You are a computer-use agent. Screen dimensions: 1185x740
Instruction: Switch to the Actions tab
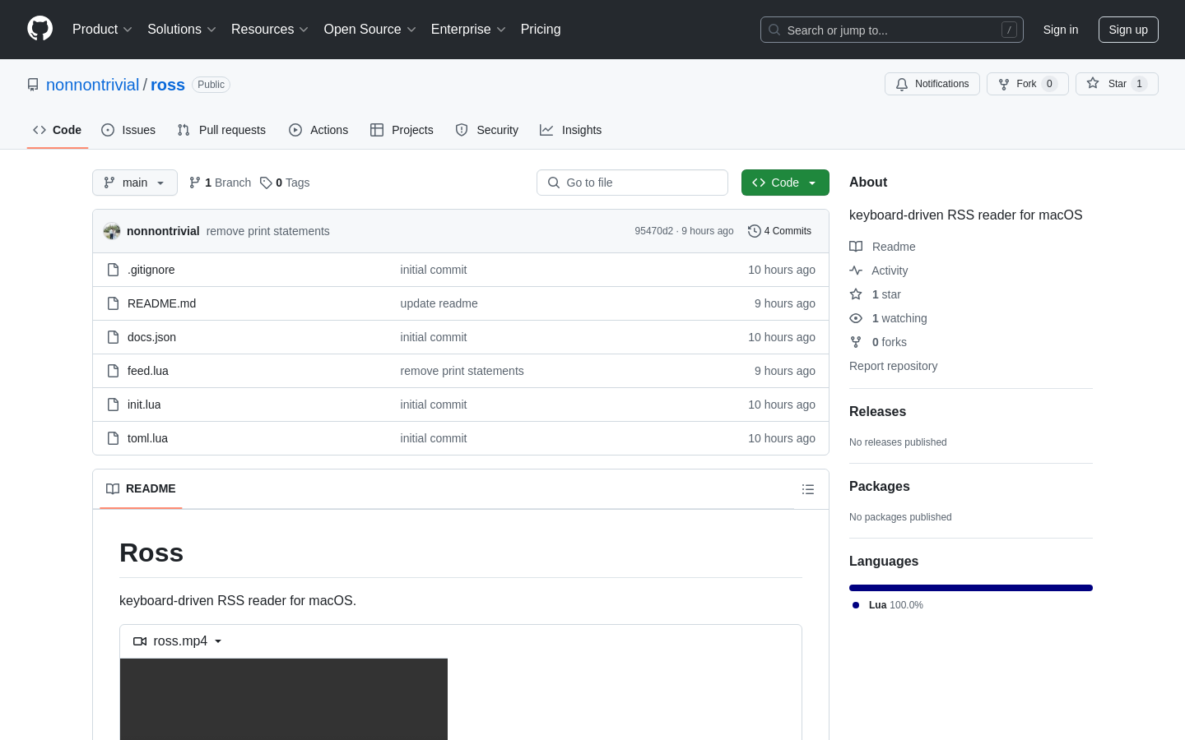tap(318, 130)
